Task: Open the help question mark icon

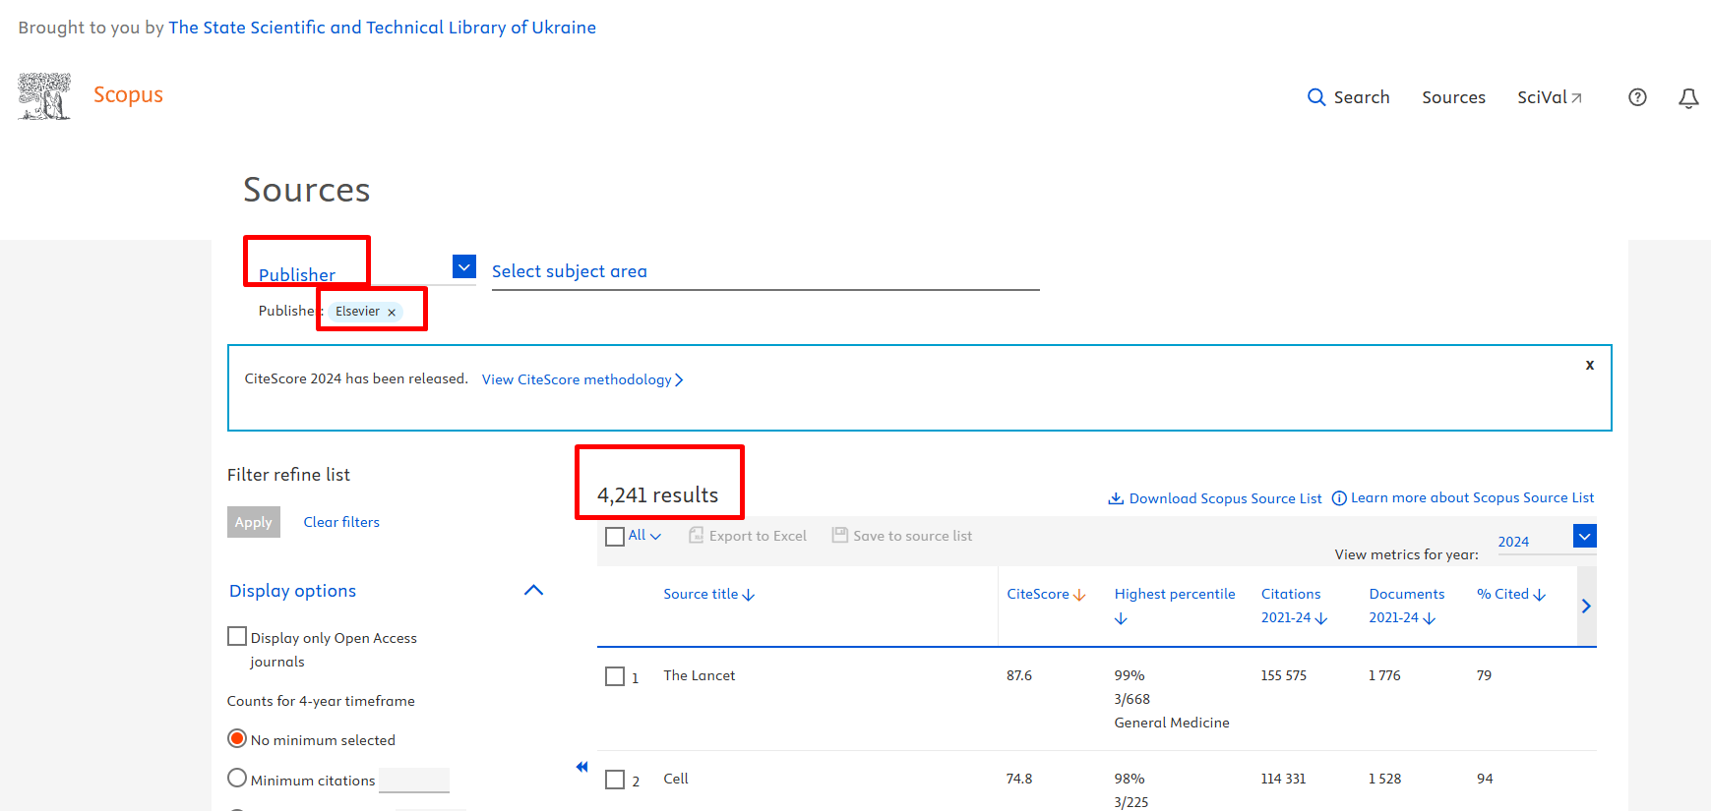Action: pos(1637,97)
